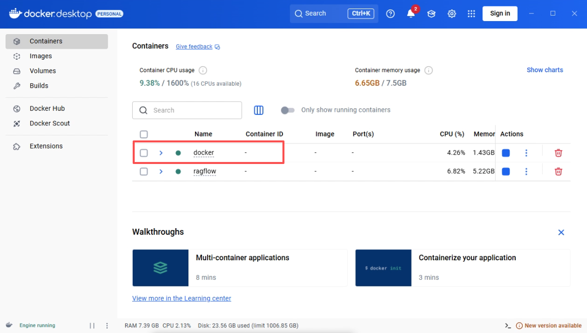
Task: Close the Walkthroughs section
Action: [561, 233]
